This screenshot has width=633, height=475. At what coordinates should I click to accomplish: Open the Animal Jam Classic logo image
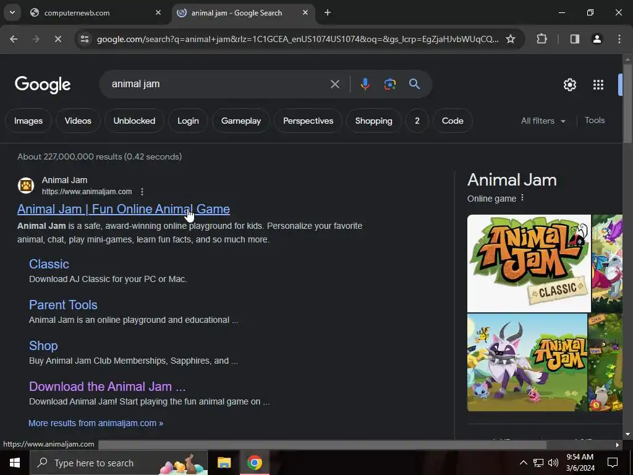pyautogui.click(x=529, y=263)
